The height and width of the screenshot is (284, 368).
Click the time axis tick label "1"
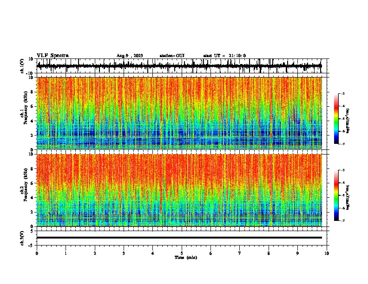click(x=66, y=253)
